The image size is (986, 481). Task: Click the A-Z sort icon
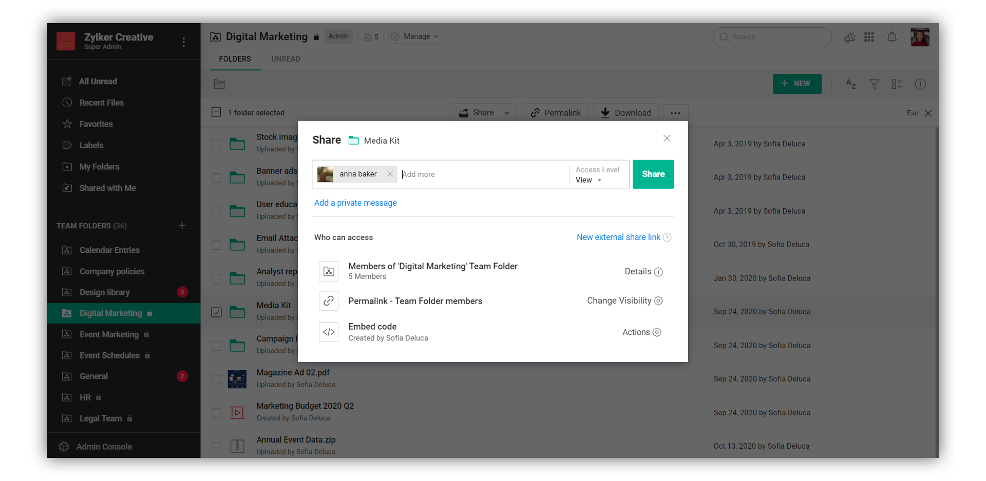click(x=850, y=84)
